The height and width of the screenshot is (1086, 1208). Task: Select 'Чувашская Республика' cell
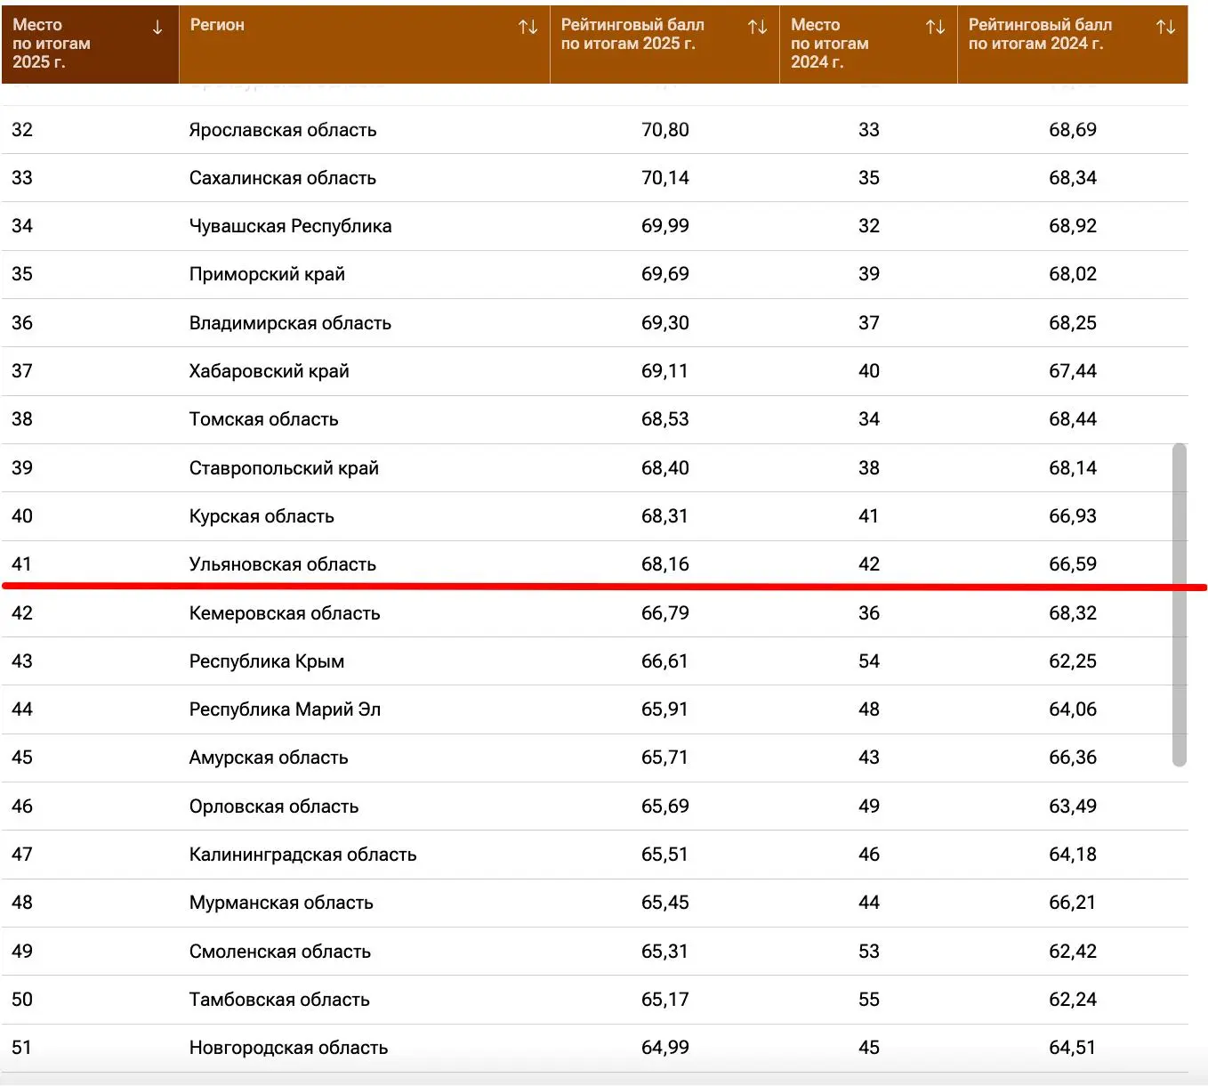tap(291, 226)
